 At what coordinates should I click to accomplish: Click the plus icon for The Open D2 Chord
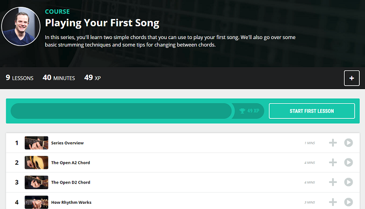point(333,182)
